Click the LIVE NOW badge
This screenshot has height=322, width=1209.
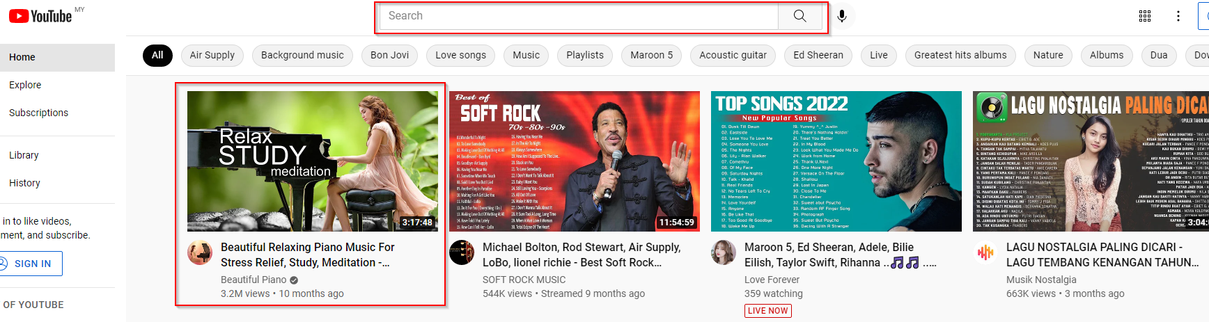(x=768, y=311)
